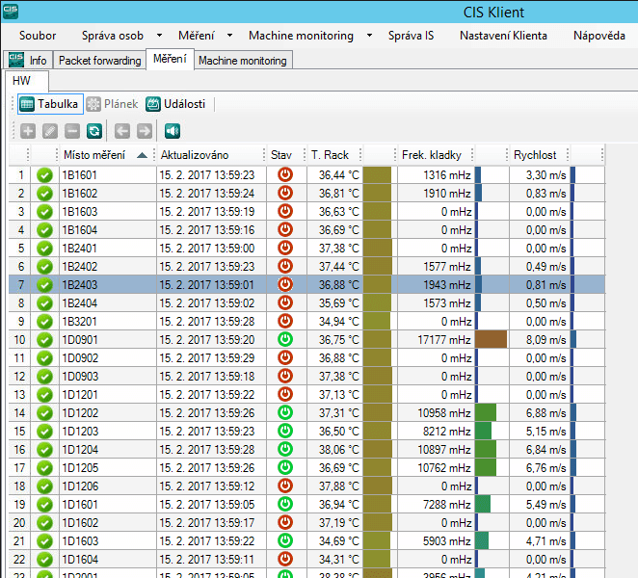
Task: Click the minus remove icon in toolbar
Action: click(x=72, y=131)
